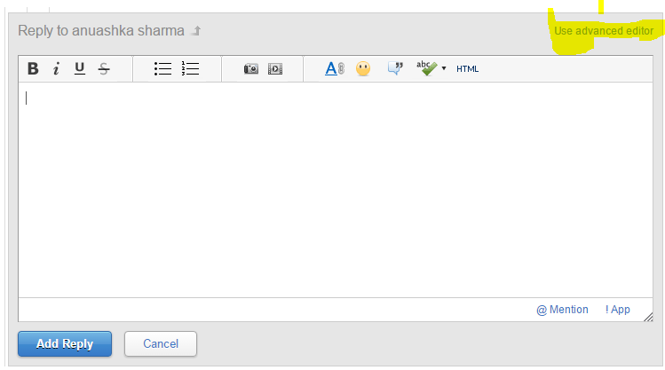
Task: Run the spell check tool
Action: [427, 67]
